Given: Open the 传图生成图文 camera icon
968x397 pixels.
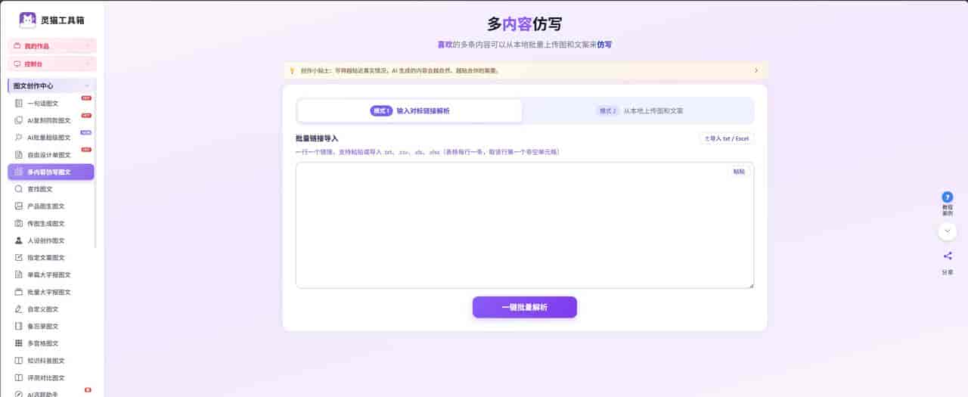Looking at the screenshot, I should click(x=19, y=224).
